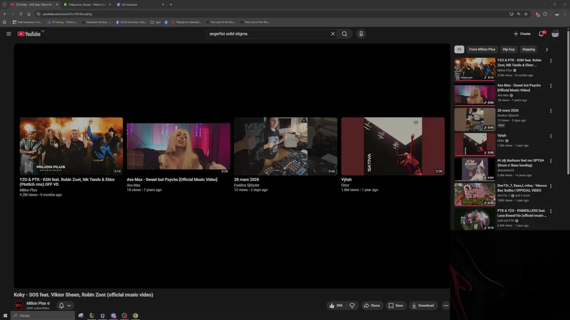The height and width of the screenshot is (320, 570).
Task: Open the browser home page
Action: pos(29,14)
